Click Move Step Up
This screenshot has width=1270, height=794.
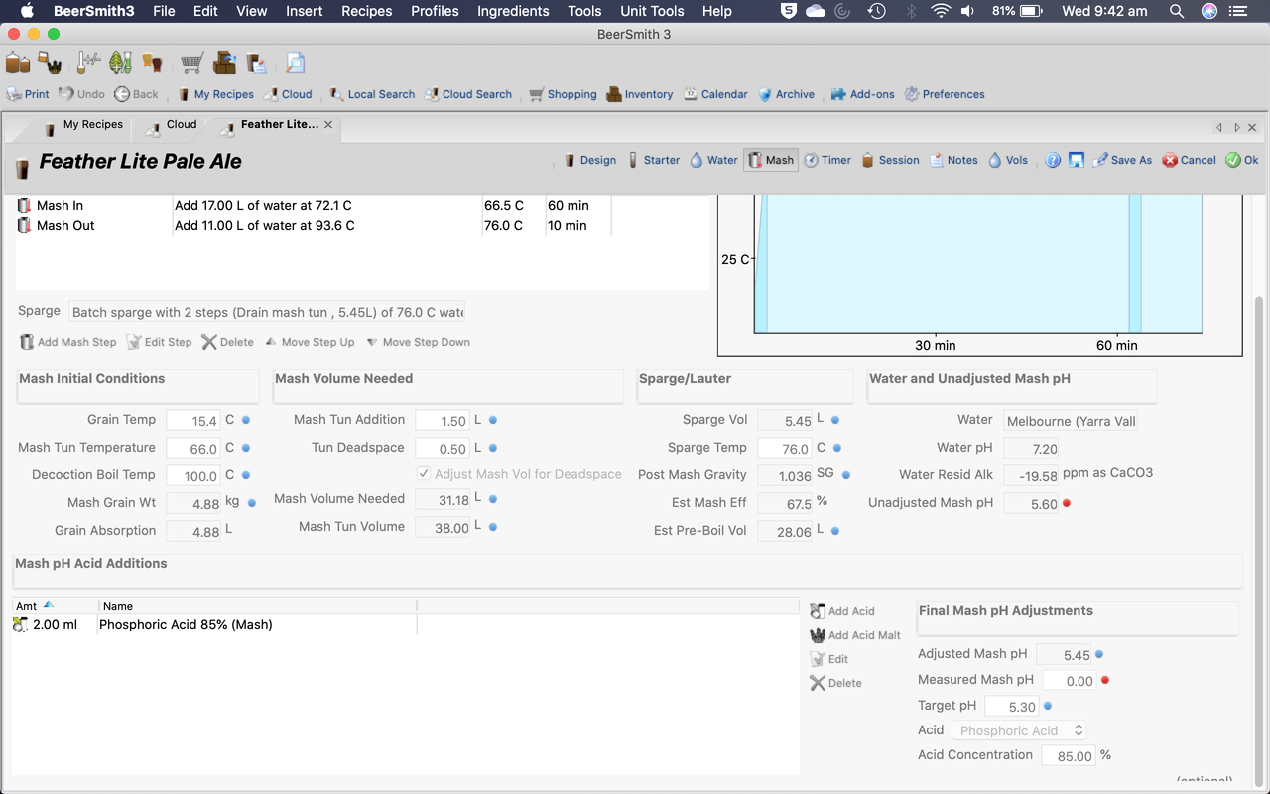pos(310,342)
